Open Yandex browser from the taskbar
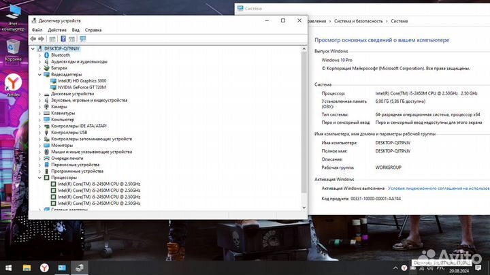Screen dimensions: 490x275 coord(44,268)
